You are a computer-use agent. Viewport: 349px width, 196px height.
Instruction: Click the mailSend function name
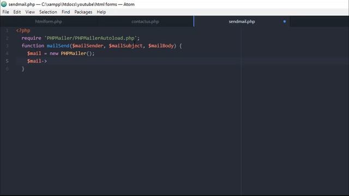tap(58, 46)
